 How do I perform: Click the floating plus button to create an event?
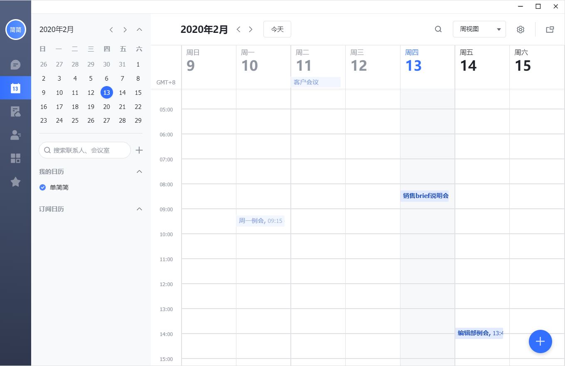pyautogui.click(x=540, y=341)
